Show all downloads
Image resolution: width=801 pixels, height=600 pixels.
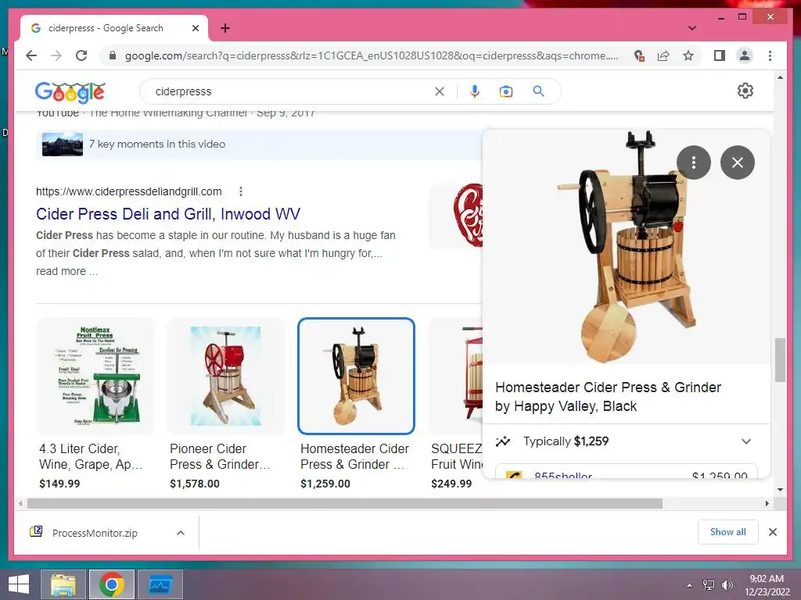point(727,531)
